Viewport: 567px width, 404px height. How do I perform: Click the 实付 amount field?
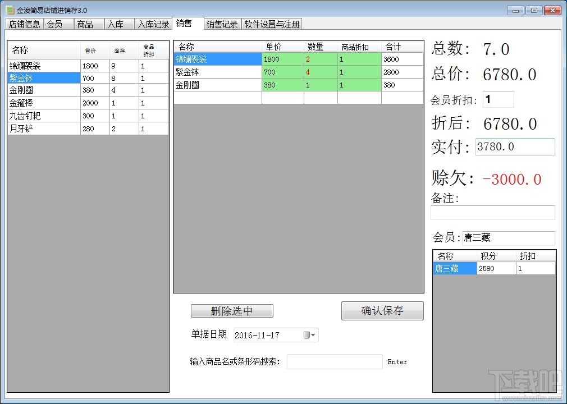[515, 147]
